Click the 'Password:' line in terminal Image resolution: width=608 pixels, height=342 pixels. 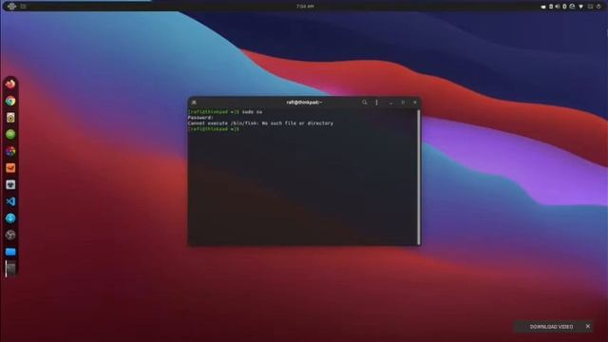click(200, 118)
